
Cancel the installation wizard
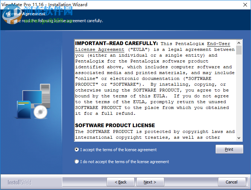232,182
